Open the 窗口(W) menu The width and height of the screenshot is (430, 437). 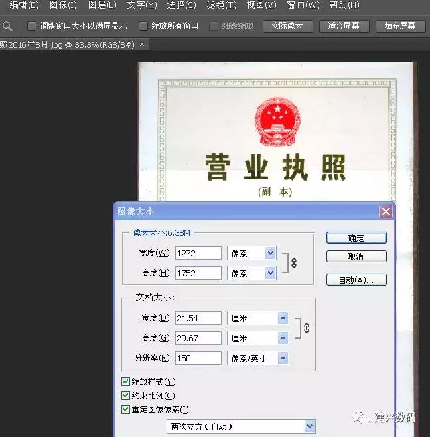[303, 5]
